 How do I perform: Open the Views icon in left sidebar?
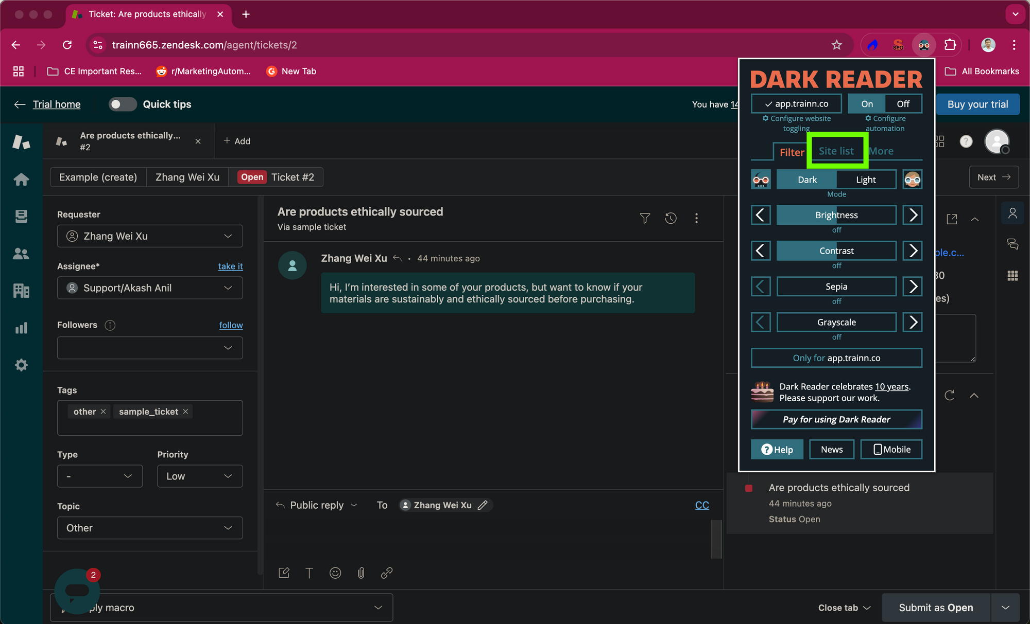tap(21, 217)
